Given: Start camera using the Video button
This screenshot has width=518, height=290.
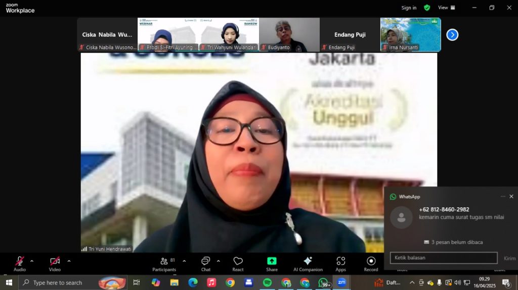Looking at the screenshot, I should coord(55,264).
